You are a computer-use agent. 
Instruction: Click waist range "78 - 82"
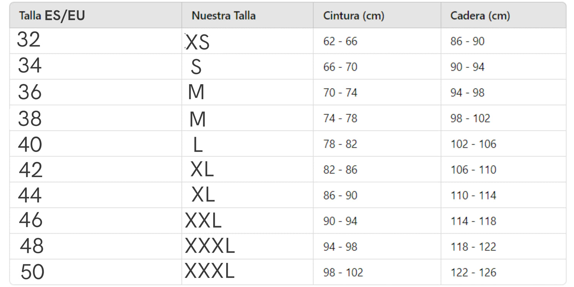click(340, 144)
